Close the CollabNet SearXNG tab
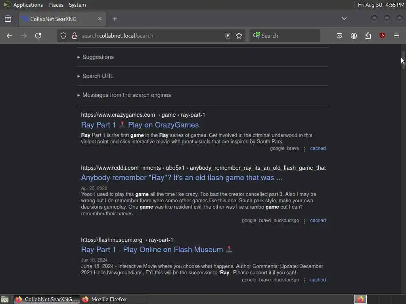Screen dimensions: 406x304 [100, 19]
